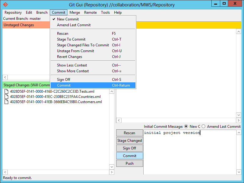Choose the checked New Commit menu entry

tap(68, 19)
